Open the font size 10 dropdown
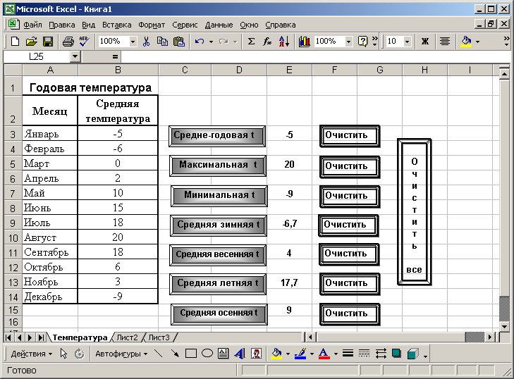Viewport: 514px width, 379px height. click(x=407, y=42)
